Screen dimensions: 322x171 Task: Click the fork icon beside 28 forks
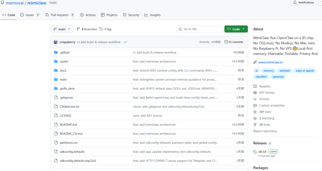[255, 125]
